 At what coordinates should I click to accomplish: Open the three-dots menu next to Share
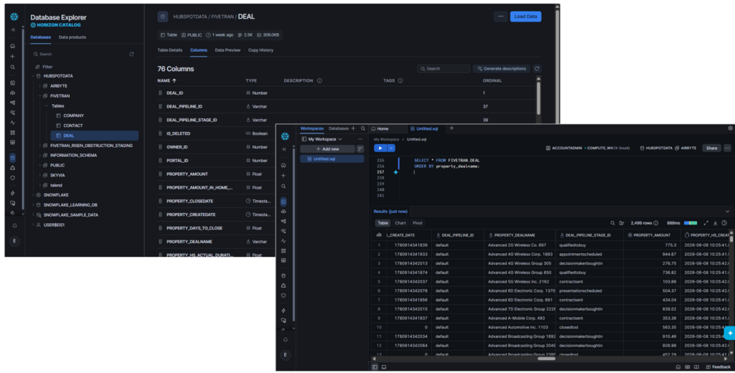tap(727, 148)
